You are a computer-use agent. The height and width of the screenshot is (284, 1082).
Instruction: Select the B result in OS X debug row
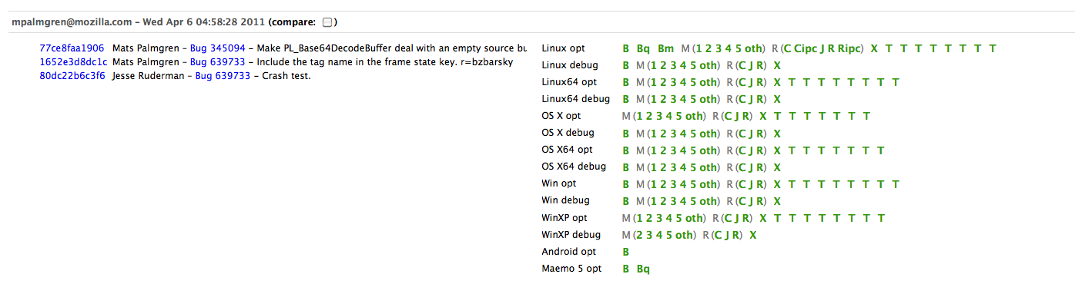(626, 133)
